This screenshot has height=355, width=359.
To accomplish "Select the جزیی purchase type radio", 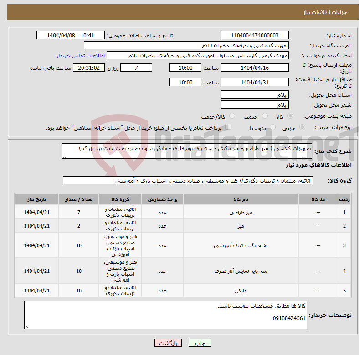I will (302, 127).
